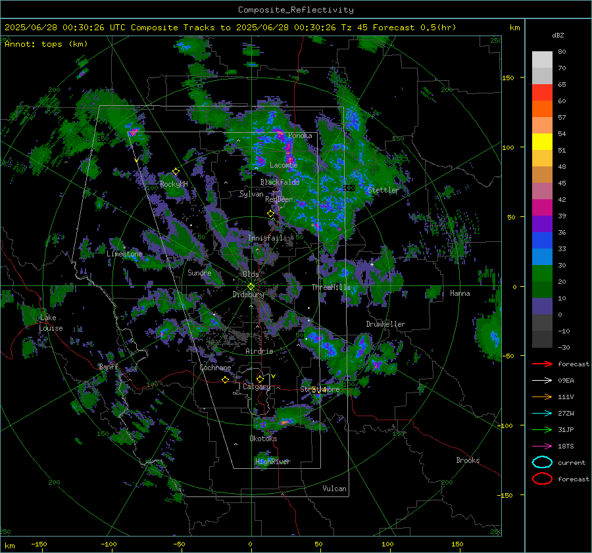Click the 111V legend text
This screenshot has height=553, width=592.
[x=566, y=397]
